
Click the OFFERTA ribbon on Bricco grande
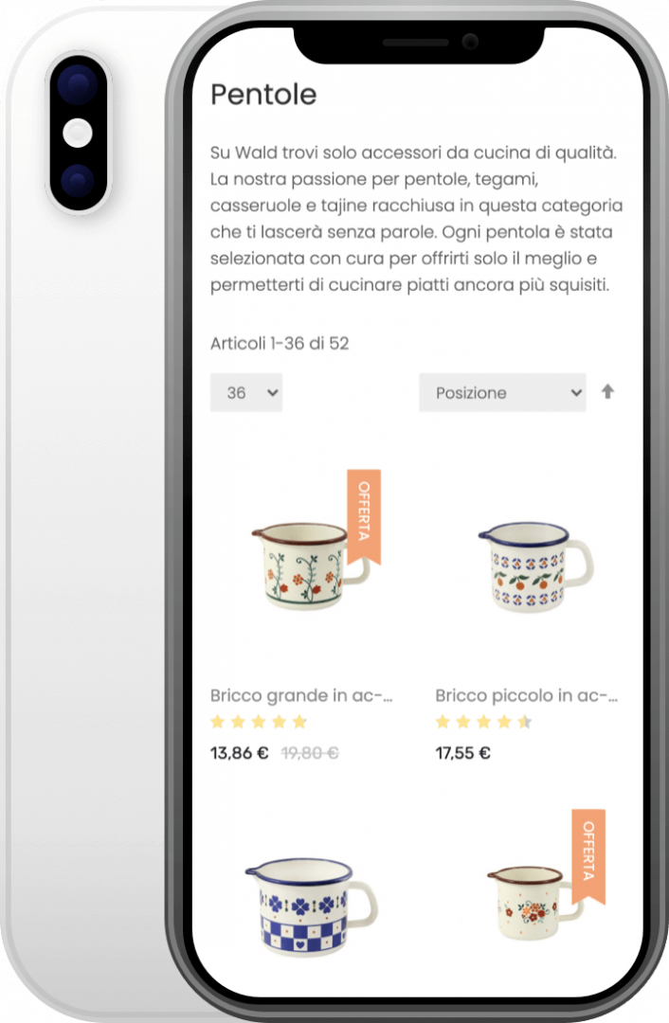pyautogui.click(x=364, y=517)
